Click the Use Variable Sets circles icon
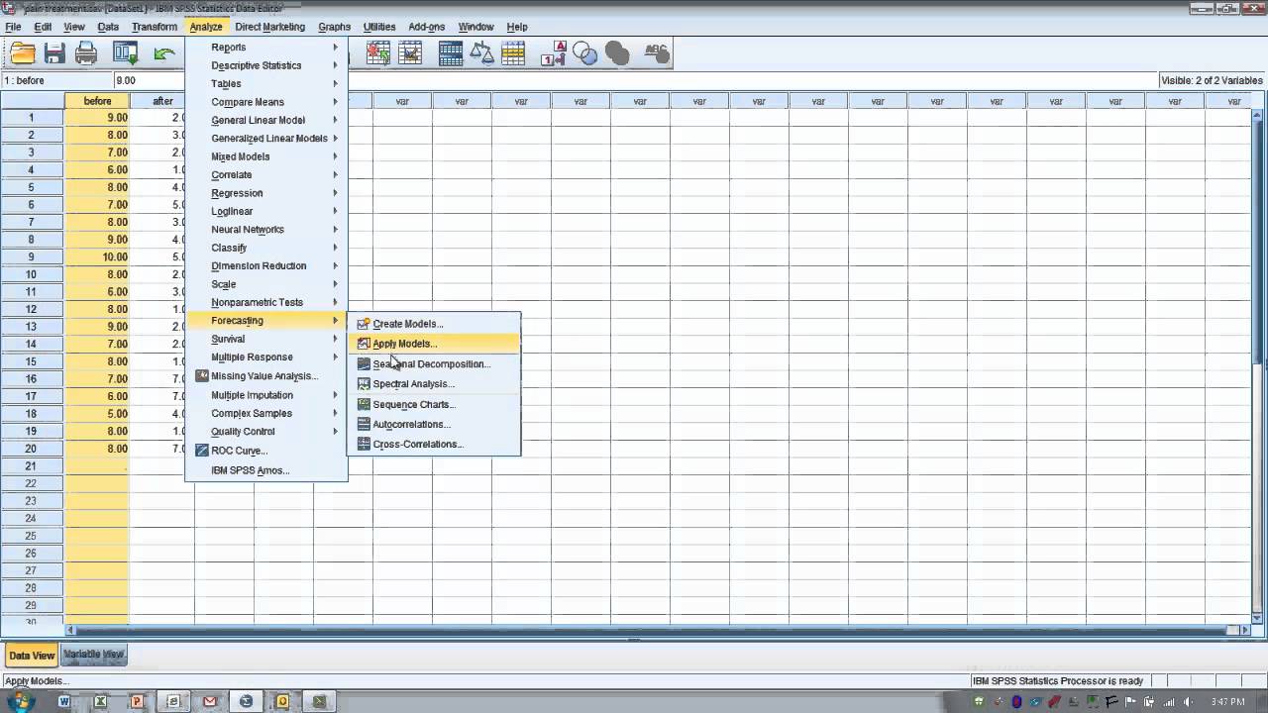 [x=585, y=54]
